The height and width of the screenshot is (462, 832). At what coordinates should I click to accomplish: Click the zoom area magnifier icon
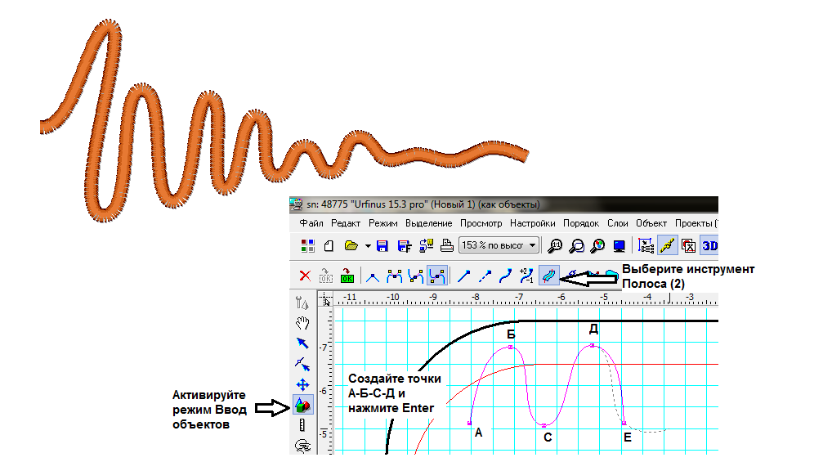point(576,246)
